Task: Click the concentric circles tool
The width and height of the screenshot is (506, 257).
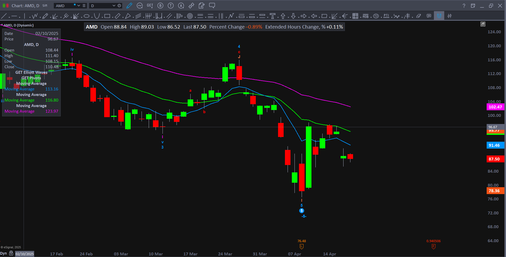Action: [x=190, y=16]
